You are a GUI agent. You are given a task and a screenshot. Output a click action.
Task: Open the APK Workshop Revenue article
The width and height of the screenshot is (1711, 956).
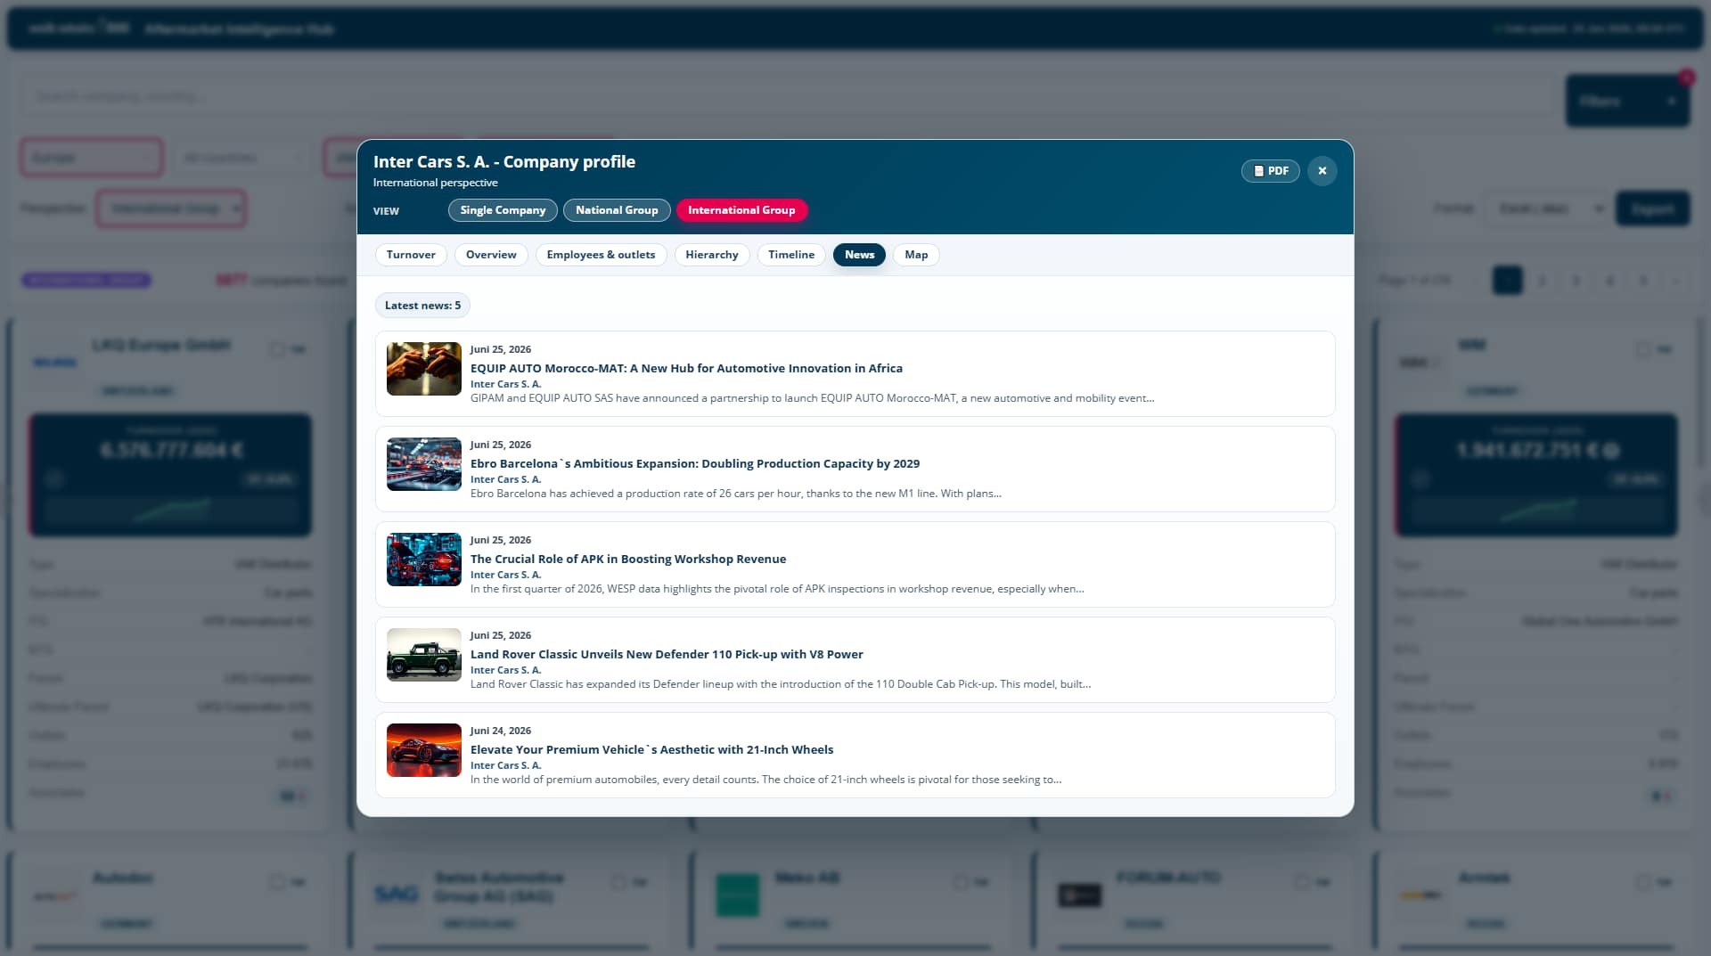[x=628, y=559]
